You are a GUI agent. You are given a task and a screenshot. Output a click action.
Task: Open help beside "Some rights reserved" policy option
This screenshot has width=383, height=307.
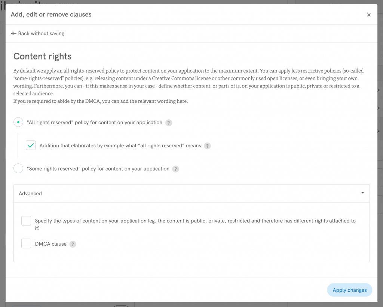coord(175,169)
